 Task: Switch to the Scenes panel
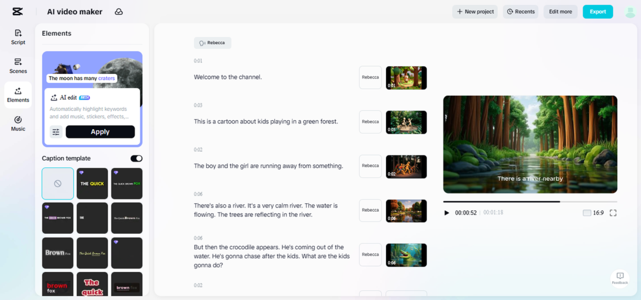(x=18, y=66)
